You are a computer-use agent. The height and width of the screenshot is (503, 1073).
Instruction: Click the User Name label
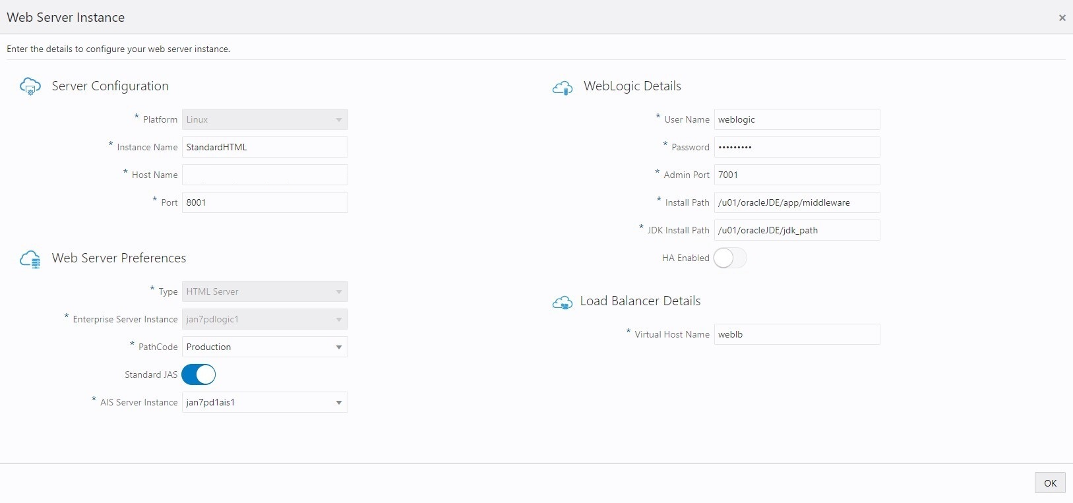[687, 119]
